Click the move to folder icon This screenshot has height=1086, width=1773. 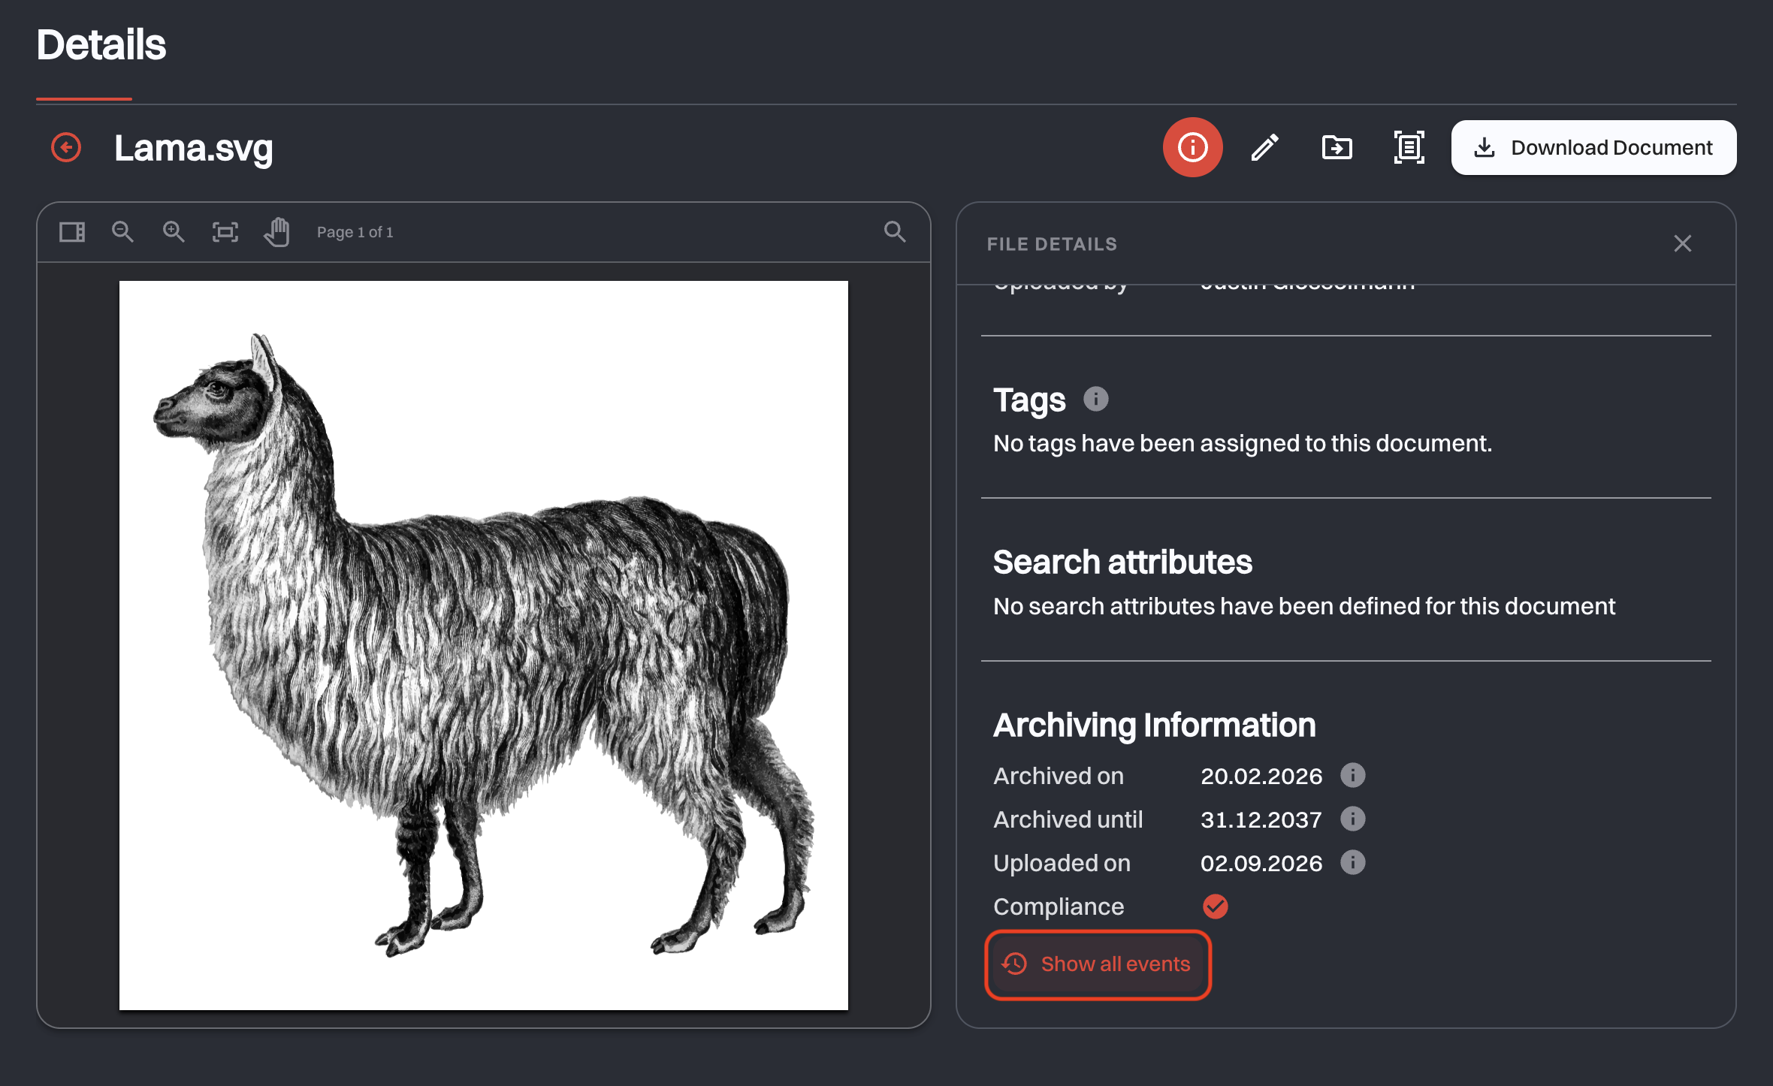click(1337, 147)
